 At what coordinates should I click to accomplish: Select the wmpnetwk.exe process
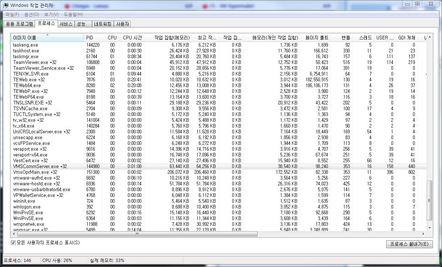click(219, 224)
